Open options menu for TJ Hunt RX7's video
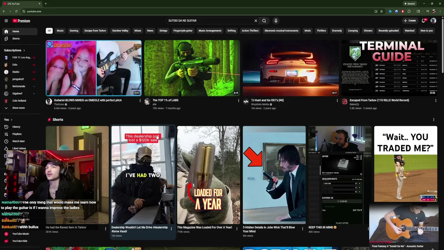 click(x=337, y=101)
